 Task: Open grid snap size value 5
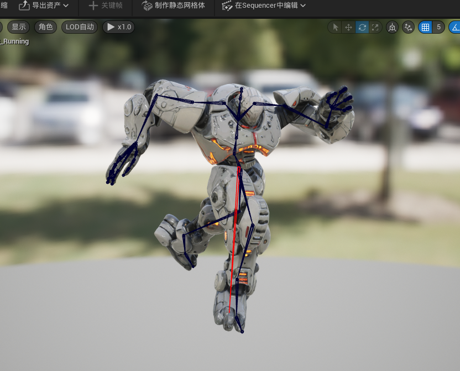point(438,27)
